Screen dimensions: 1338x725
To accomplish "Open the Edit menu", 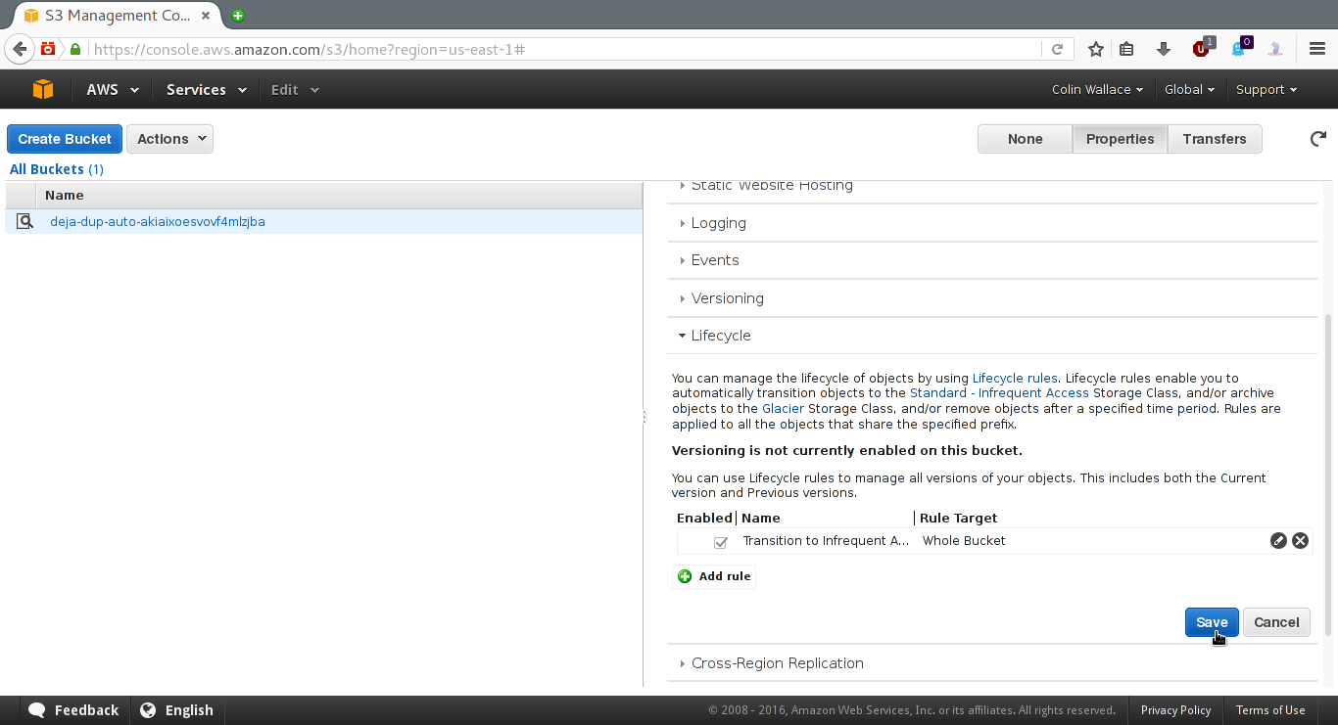I will (295, 89).
